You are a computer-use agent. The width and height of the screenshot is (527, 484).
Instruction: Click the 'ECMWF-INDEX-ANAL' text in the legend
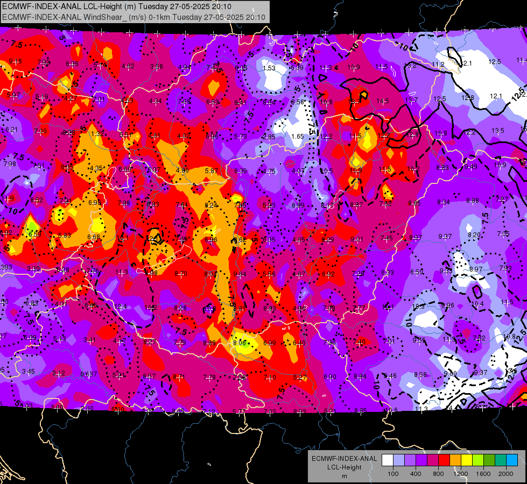pos(344,459)
